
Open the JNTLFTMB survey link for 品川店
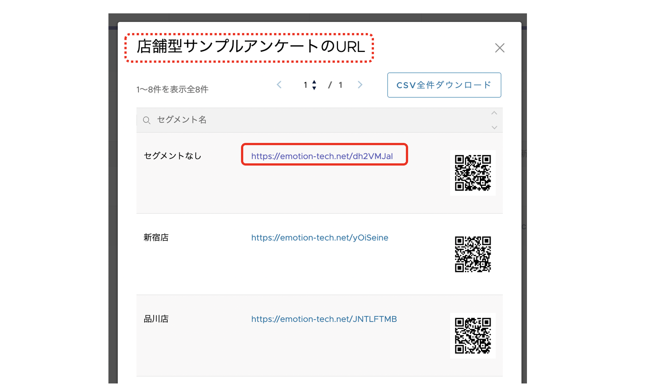pos(324,319)
